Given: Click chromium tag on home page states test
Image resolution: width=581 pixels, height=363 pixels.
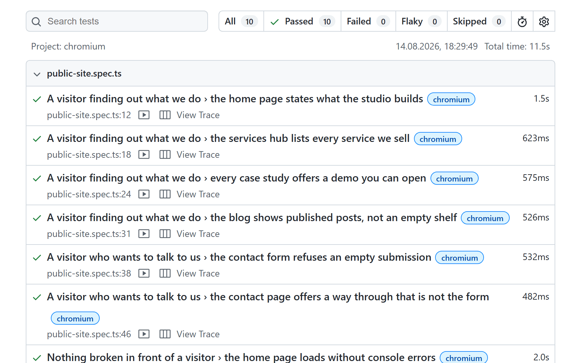Looking at the screenshot, I should pyautogui.click(x=451, y=99).
